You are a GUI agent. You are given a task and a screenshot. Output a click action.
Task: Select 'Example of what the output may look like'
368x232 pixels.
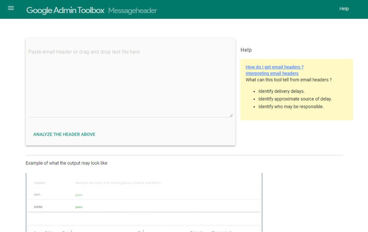point(66,163)
